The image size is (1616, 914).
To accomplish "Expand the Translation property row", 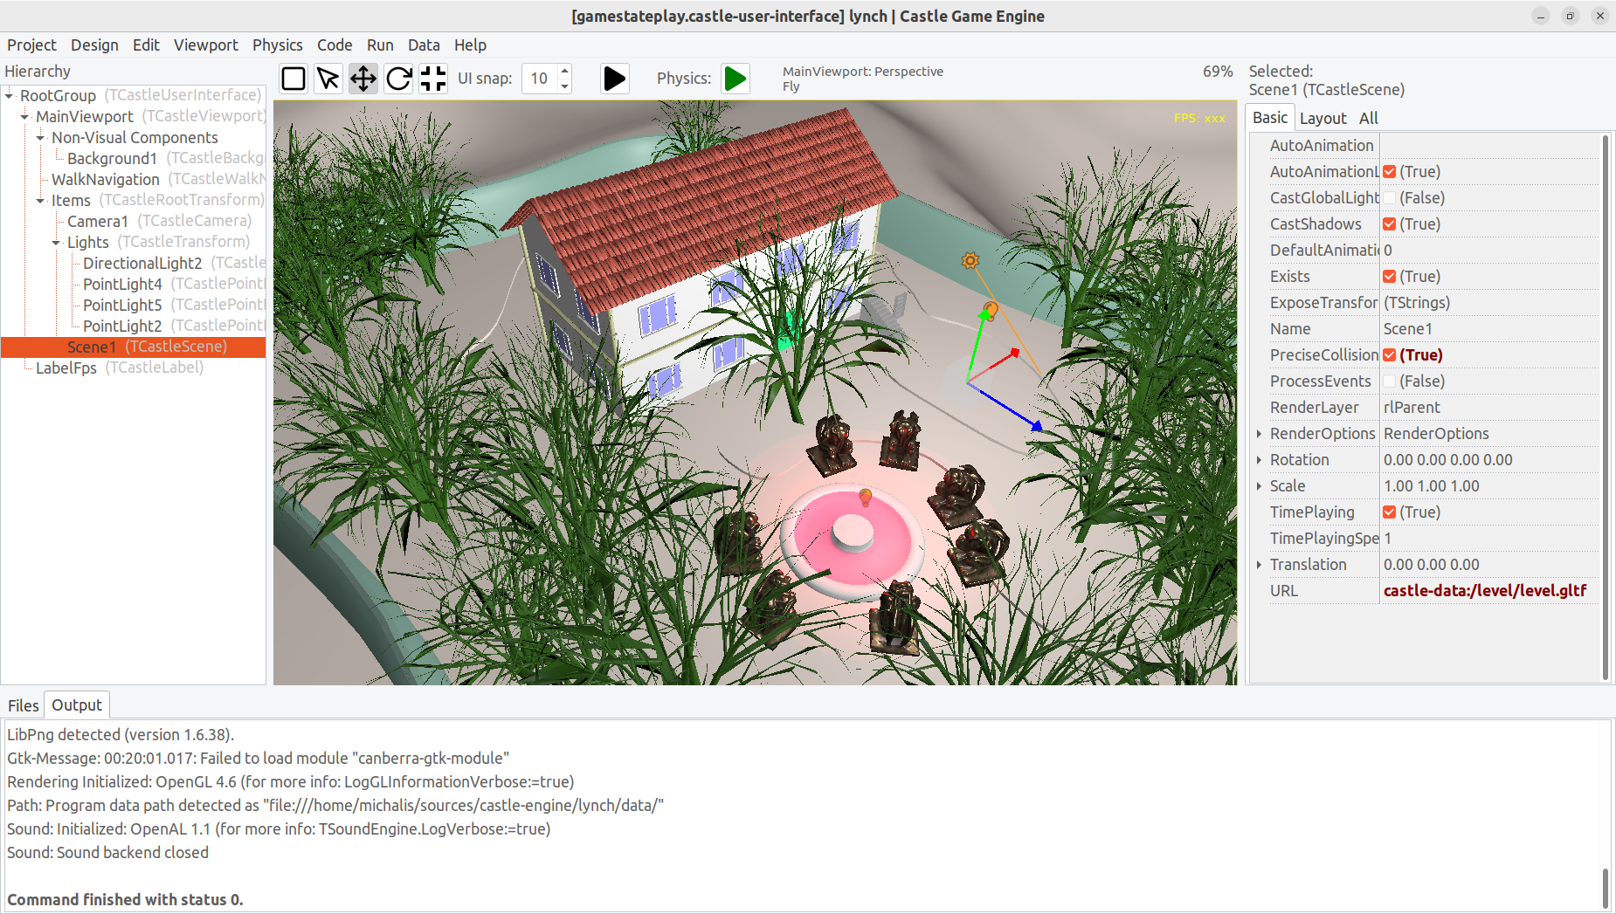I will [1259, 565].
